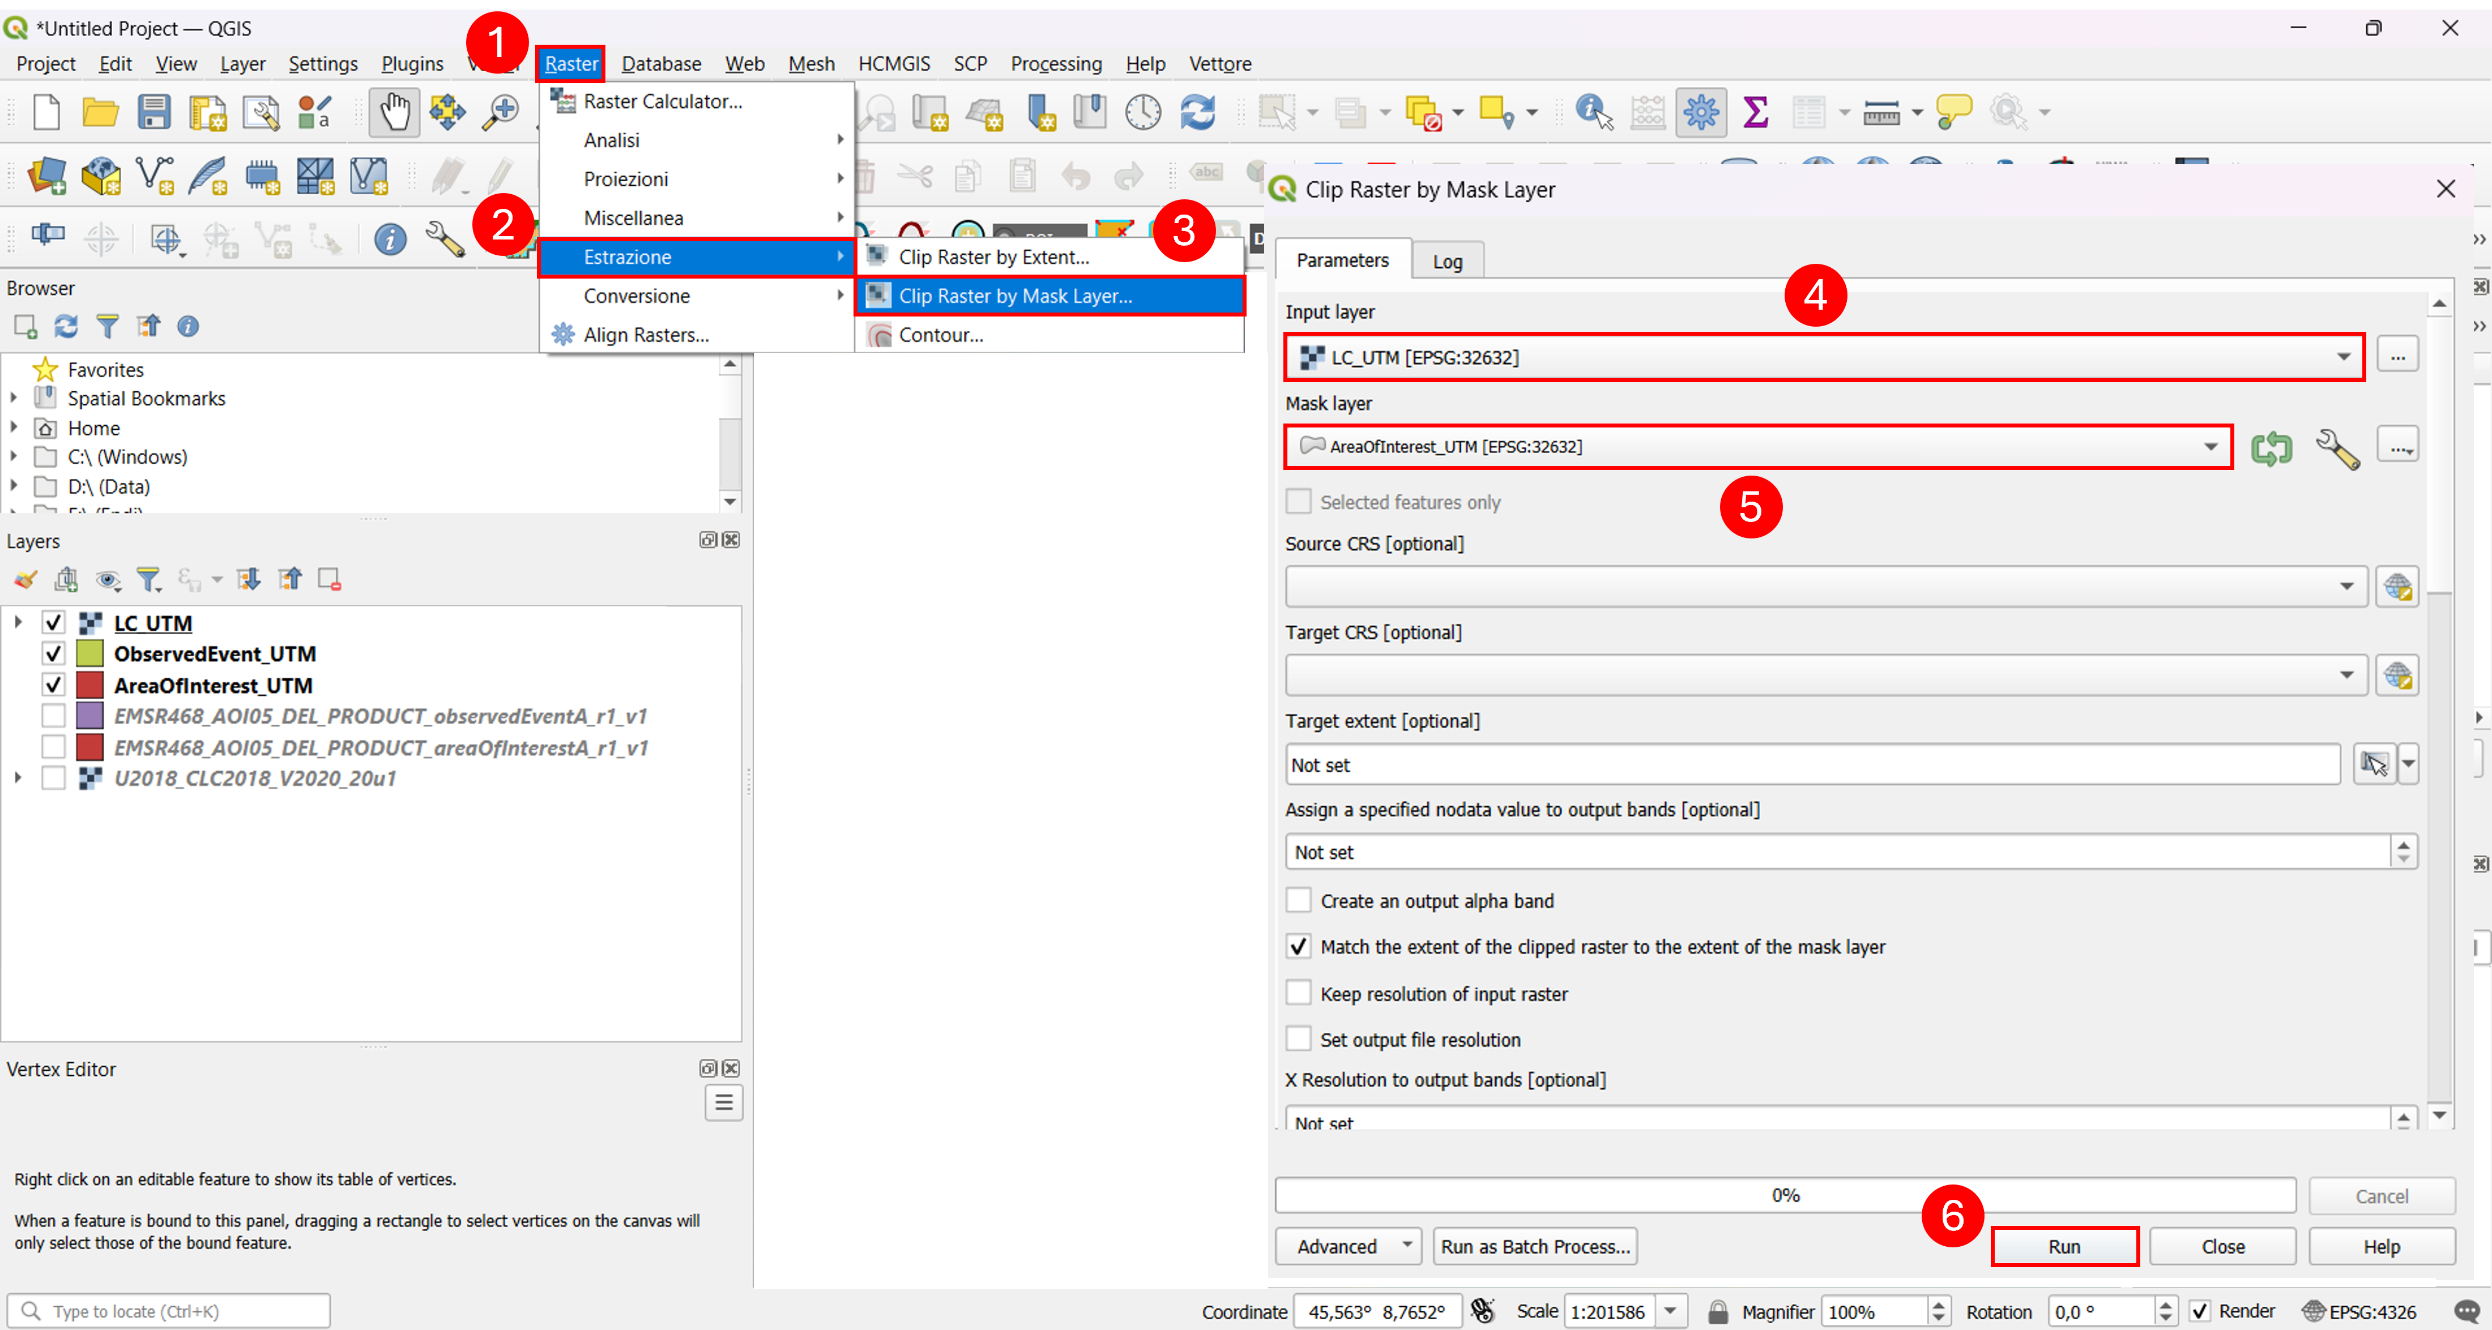Click the ObservedEvent_UTM green color swatch
Viewport: 2492px width, 1330px height.
coord(90,654)
